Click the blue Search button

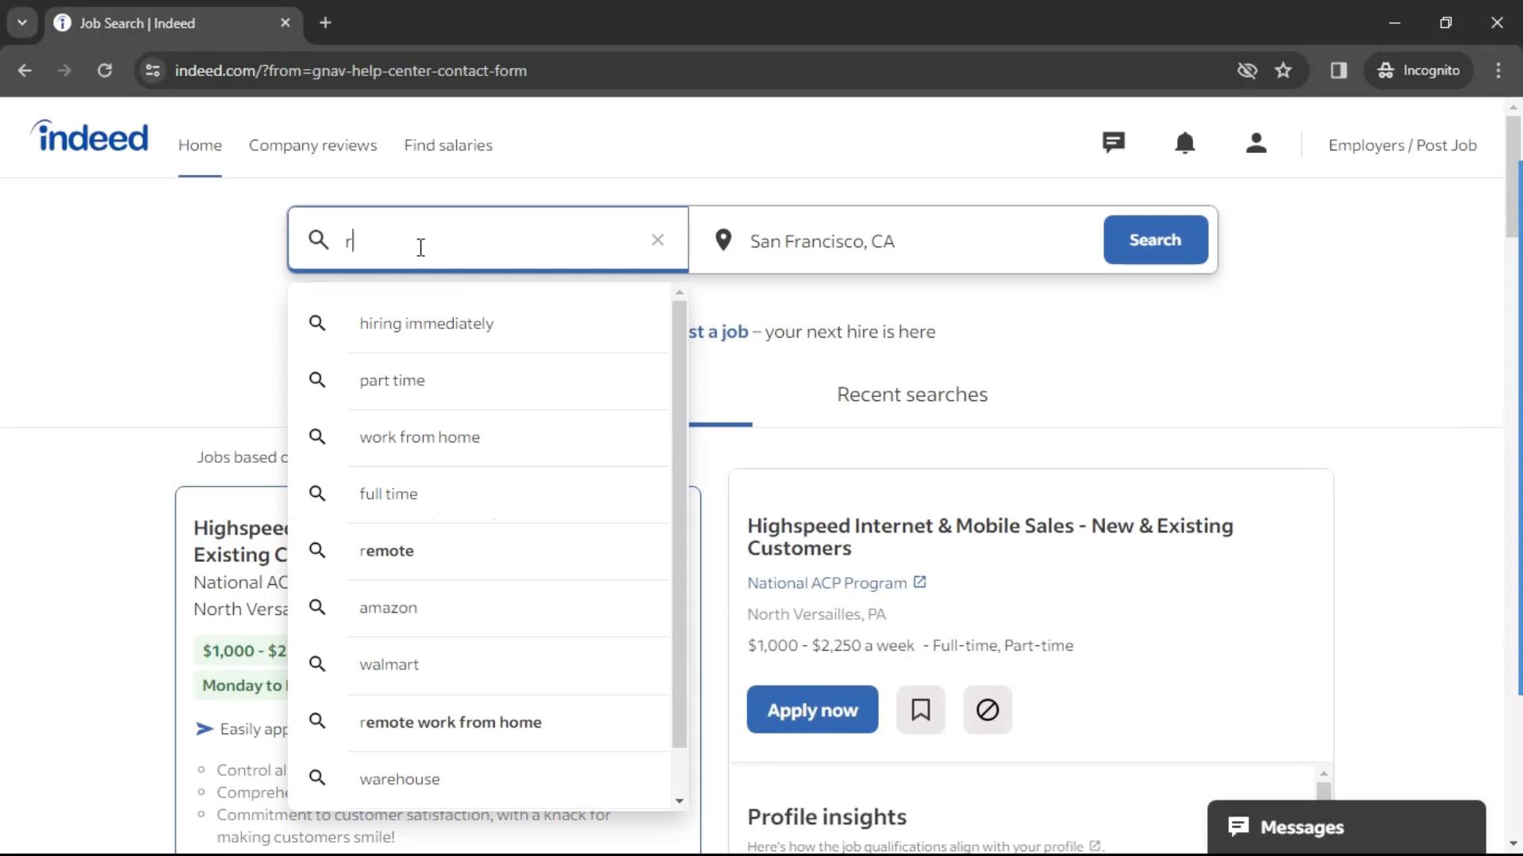pyautogui.click(x=1156, y=239)
